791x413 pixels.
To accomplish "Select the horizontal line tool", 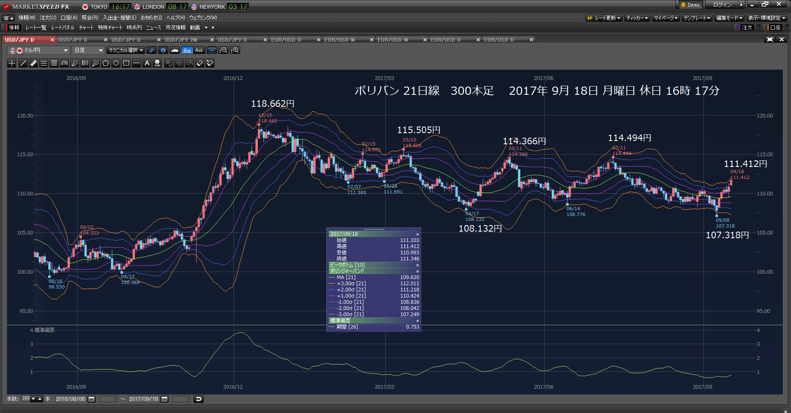I will (x=137, y=63).
